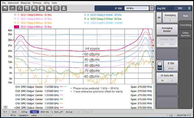Close the Avg BW softkey panel

[x=189, y=8]
